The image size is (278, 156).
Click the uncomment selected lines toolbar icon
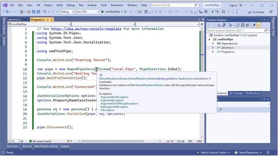(x=217, y=12)
